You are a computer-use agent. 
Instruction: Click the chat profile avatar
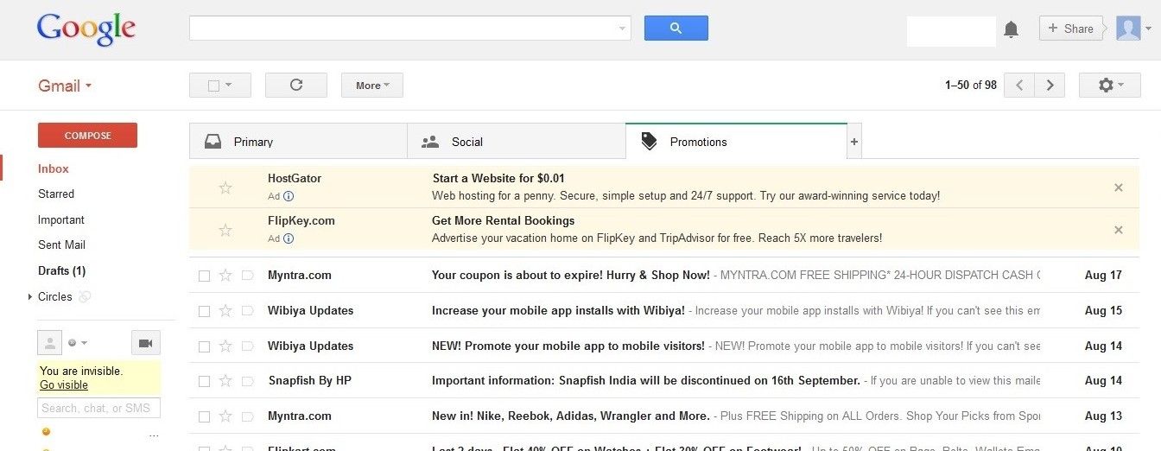(49, 343)
